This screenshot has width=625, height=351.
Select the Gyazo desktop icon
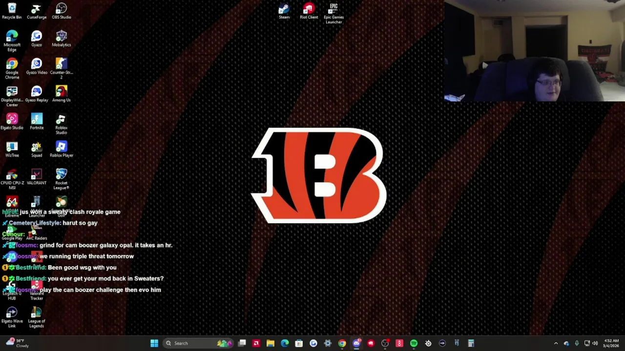[37, 39]
